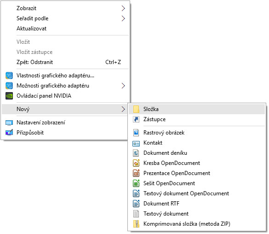The height and width of the screenshot is (234, 269).
Task: Click the Složka folder icon
Action: point(136,109)
